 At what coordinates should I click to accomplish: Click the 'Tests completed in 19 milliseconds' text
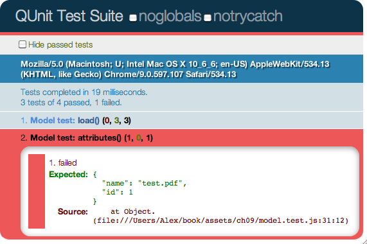(84, 92)
